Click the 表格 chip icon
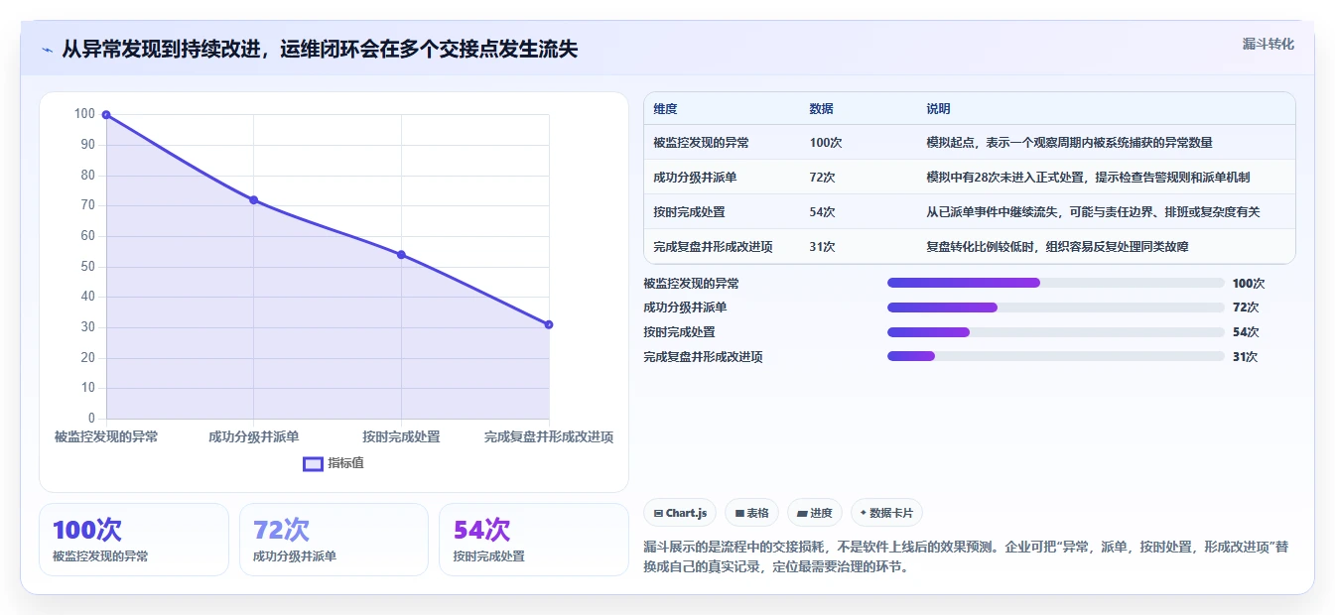 (739, 514)
